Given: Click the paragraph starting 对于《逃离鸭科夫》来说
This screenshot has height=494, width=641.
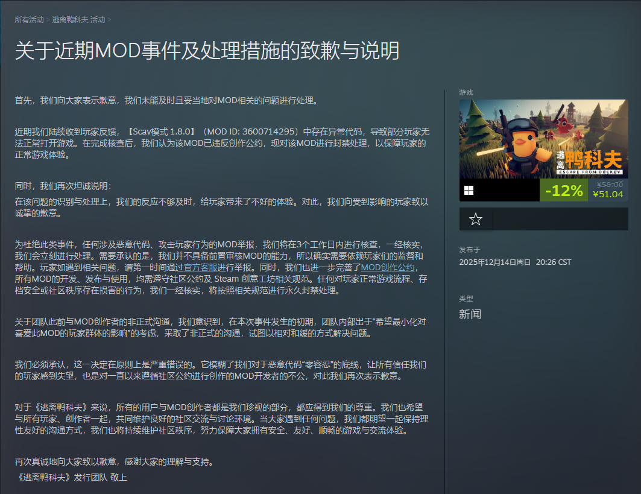Looking at the screenshot, I should (221, 419).
